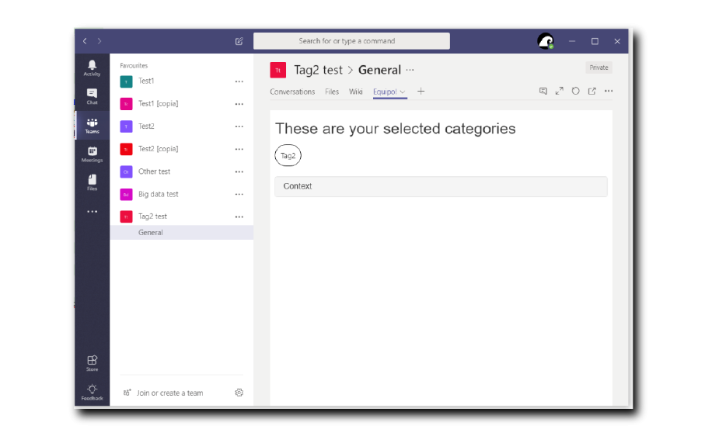The width and height of the screenshot is (705, 436).
Task: Open more options for Big data test
Action: pos(239,194)
